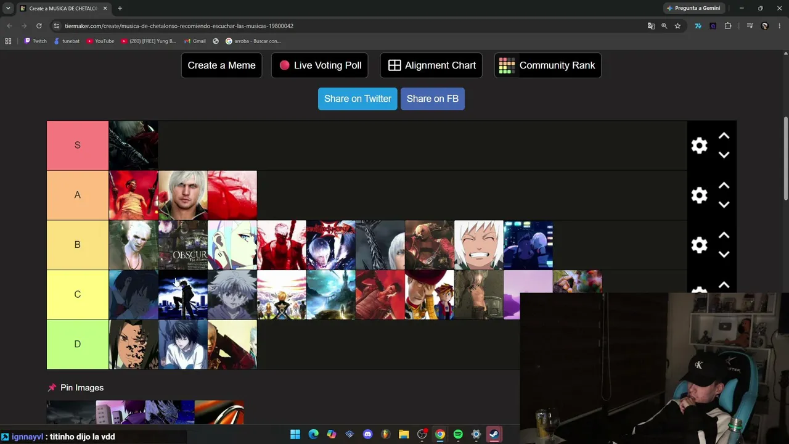The width and height of the screenshot is (789, 444).
Task: Bookmark this page with the star
Action: tap(677, 26)
